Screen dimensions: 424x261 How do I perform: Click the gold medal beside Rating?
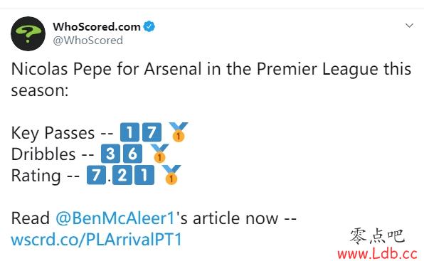tap(171, 174)
